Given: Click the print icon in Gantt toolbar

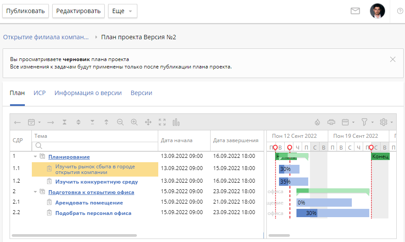Looking at the screenshot, I should point(331,122).
